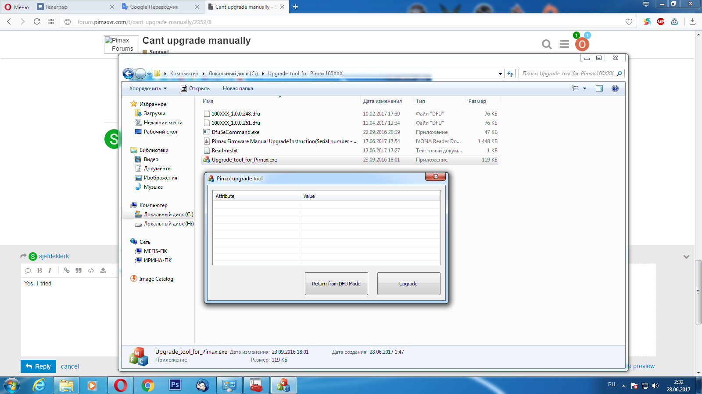Open browser downloads panel
702x394 pixels.
click(693, 21)
